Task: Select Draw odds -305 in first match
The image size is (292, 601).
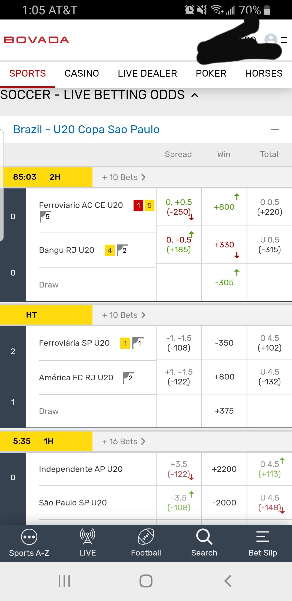Action: coord(224,283)
